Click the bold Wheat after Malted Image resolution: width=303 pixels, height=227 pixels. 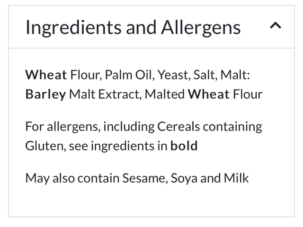[x=209, y=94]
